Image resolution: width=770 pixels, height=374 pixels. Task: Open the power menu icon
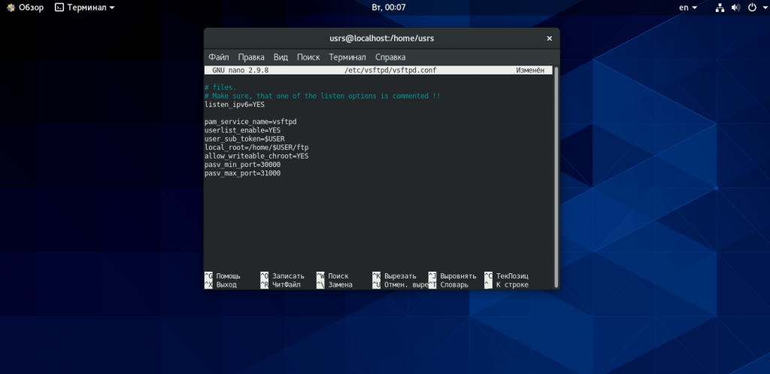coord(752,8)
